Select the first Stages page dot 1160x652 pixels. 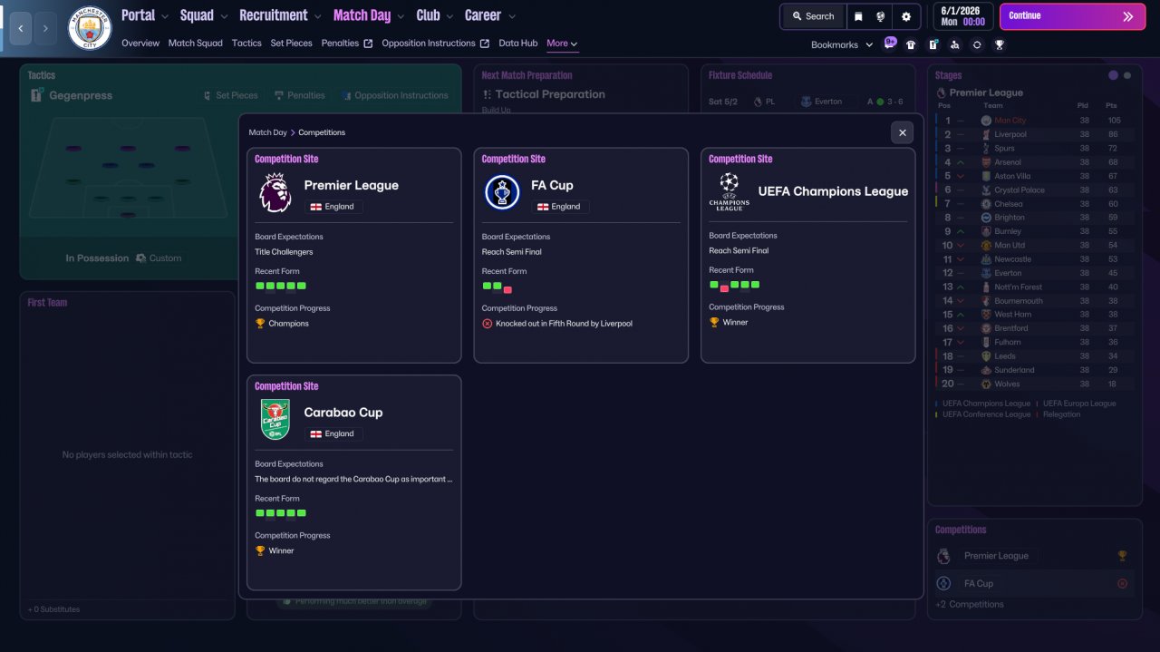[1113, 75]
